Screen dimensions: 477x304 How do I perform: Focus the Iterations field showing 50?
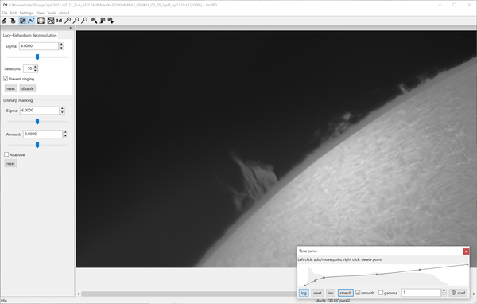click(x=28, y=68)
